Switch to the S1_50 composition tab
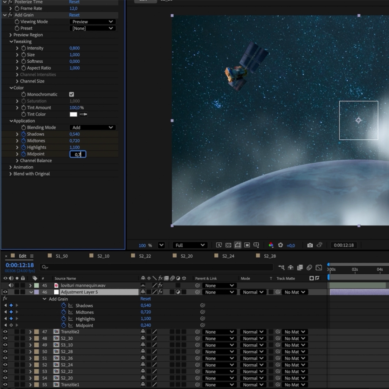The height and width of the screenshot is (389, 389). click(62, 256)
